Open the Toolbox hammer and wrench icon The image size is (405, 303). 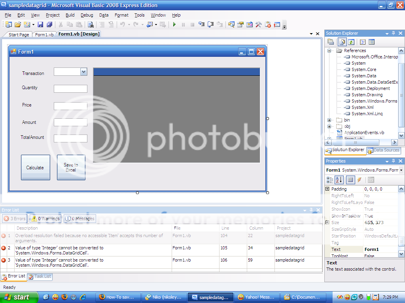[x=259, y=24]
